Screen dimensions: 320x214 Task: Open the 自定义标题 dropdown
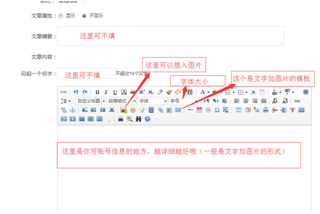91,101
